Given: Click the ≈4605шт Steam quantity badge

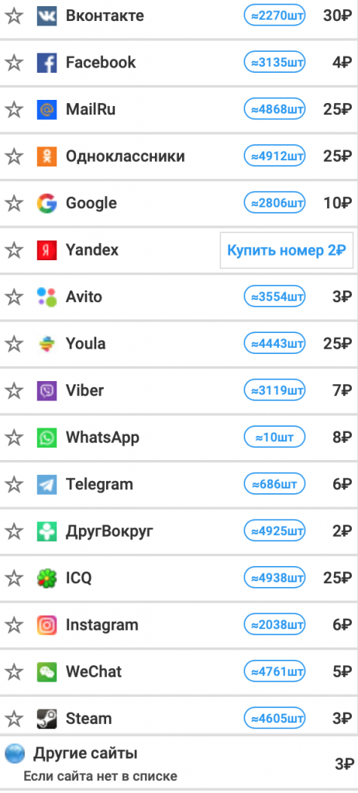Looking at the screenshot, I should [275, 719].
